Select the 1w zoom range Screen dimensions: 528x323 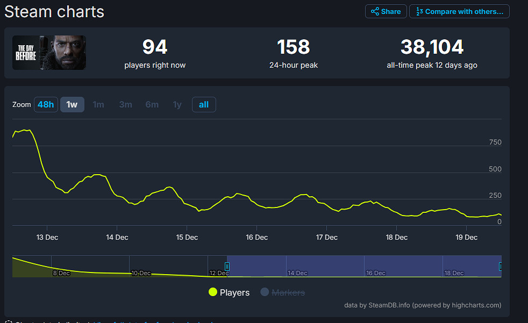click(x=72, y=104)
